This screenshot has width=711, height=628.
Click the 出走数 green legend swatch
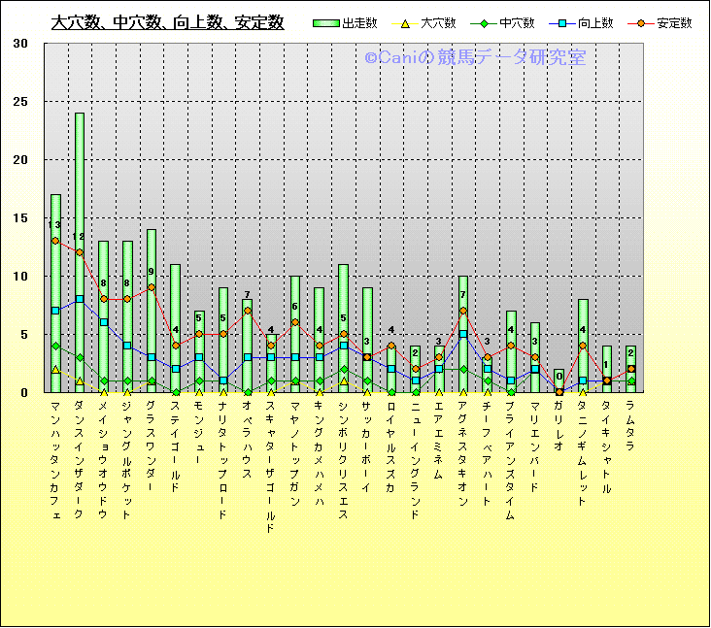[327, 23]
